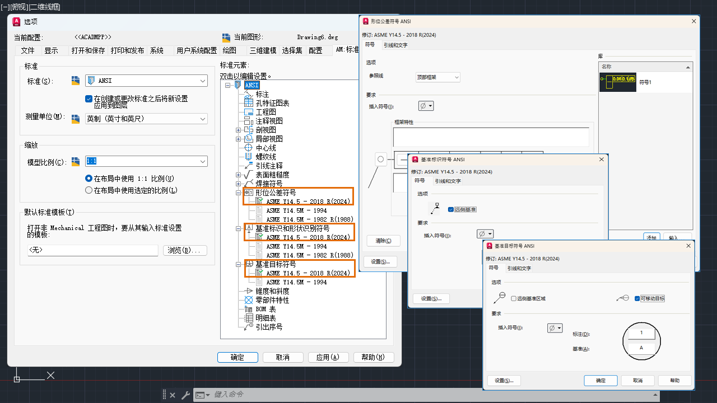The height and width of the screenshot is (403, 717).
Task: Click 确定 in 基准目标符号 dialog
Action: (x=600, y=381)
